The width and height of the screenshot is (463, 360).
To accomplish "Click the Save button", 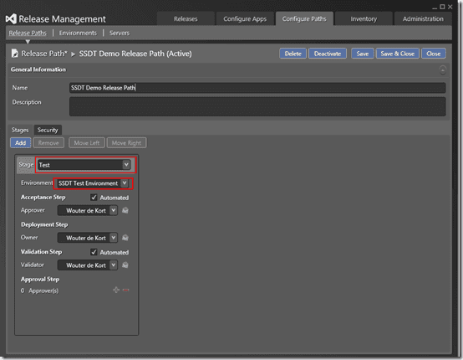I will pyautogui.click(x=363, y=54).
